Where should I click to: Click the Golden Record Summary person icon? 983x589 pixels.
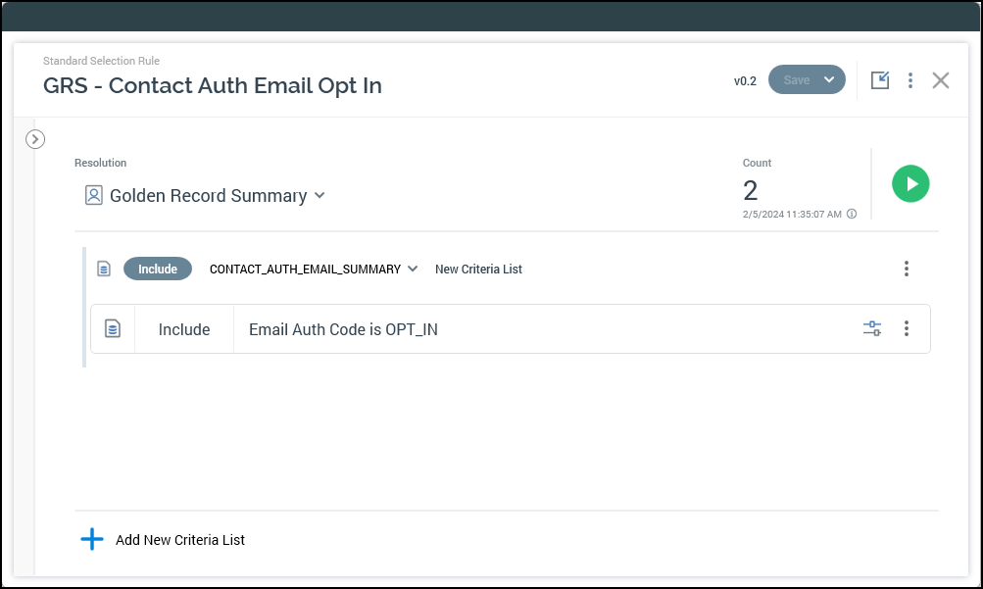tap(94, 196)
